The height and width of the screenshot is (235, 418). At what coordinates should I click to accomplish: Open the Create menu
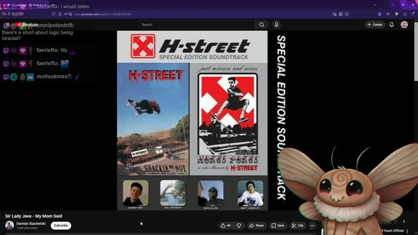375,25
